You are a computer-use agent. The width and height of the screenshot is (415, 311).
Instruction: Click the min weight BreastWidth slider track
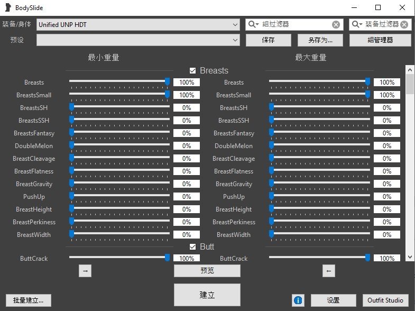[x=119, y=233]
